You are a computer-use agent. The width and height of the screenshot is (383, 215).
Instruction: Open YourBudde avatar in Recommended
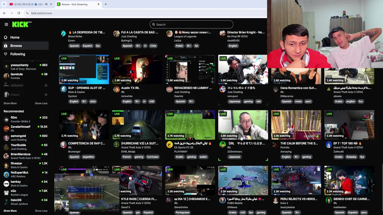click(x=6, y=147)
